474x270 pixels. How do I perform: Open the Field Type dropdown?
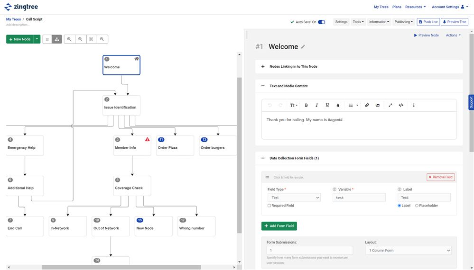point(294,198)
